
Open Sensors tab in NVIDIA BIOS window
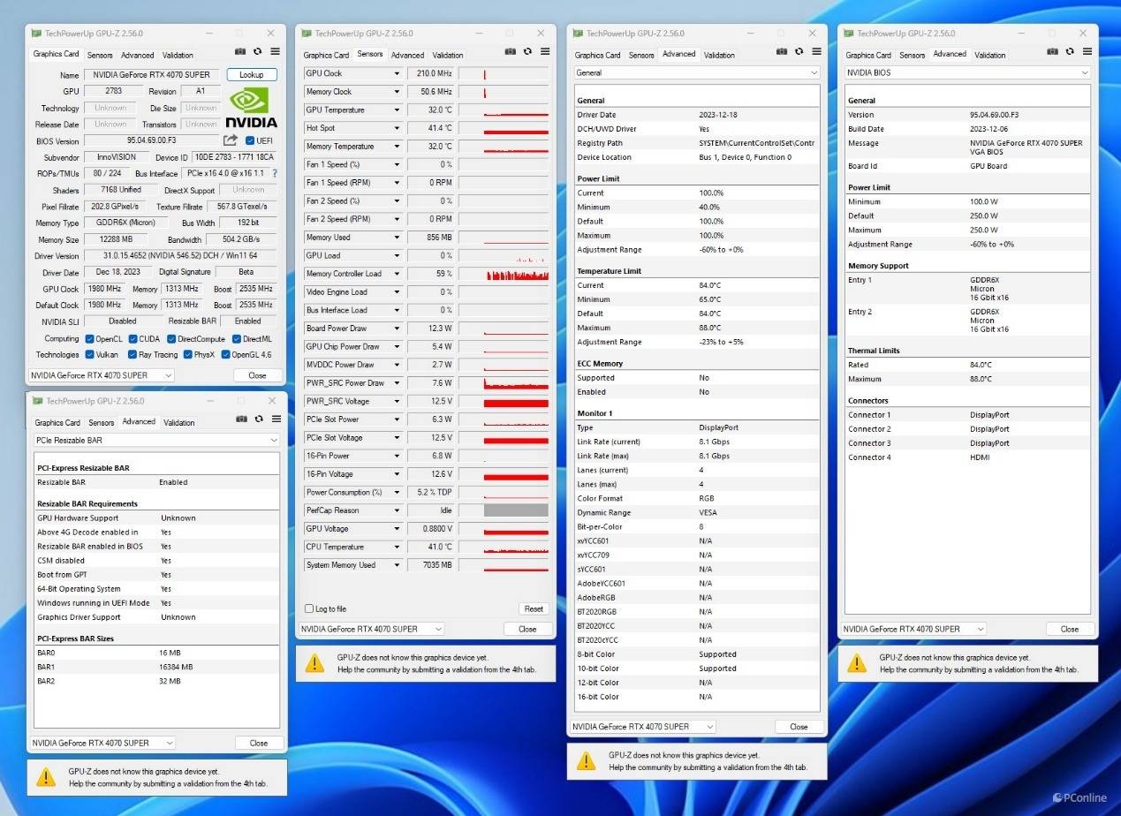point(912,55)
